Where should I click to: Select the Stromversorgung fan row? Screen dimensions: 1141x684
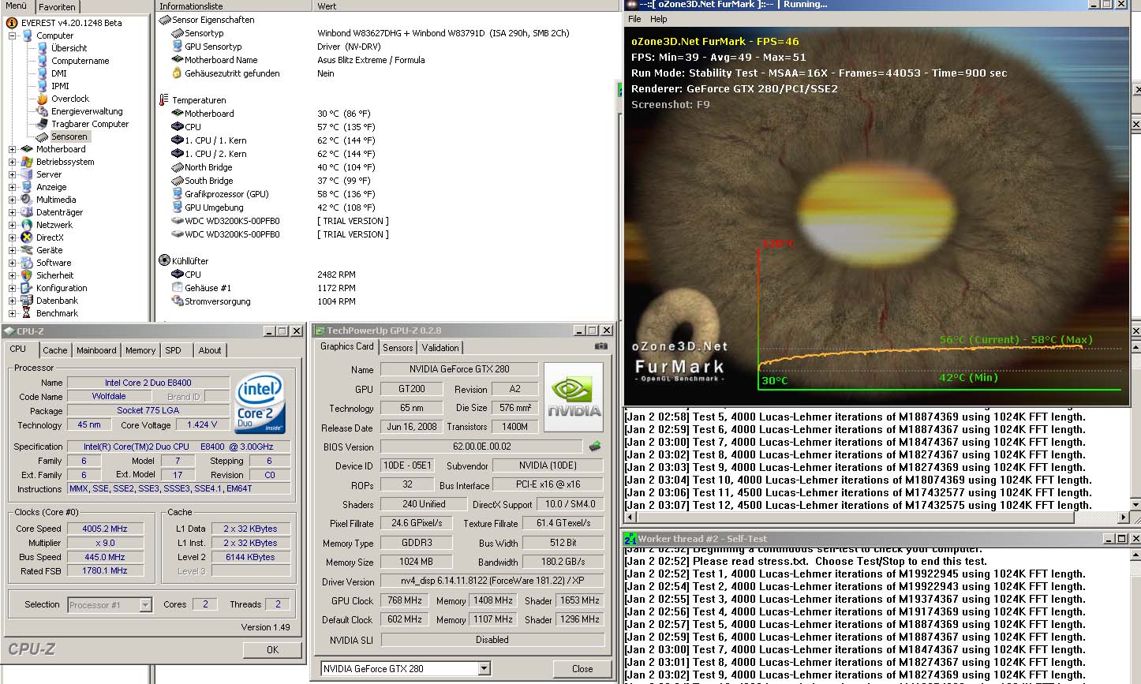point(387,301)
